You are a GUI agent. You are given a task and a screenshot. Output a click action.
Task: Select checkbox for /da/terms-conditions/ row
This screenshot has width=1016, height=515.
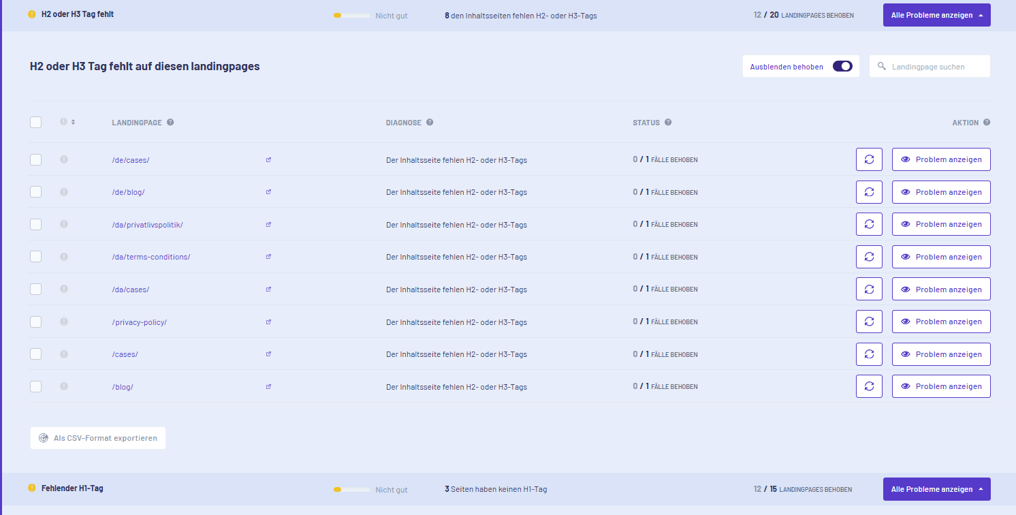(x=36, y=257)
